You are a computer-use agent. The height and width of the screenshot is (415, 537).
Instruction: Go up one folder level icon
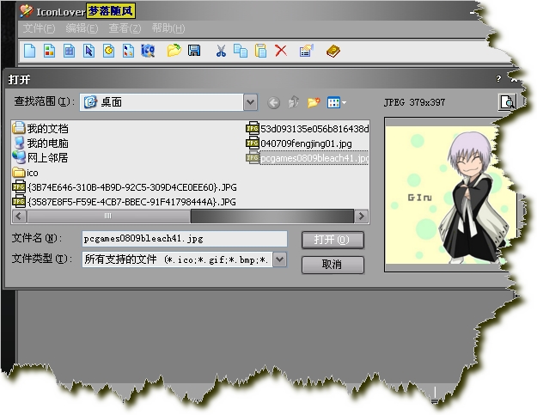tap(294, 102)
